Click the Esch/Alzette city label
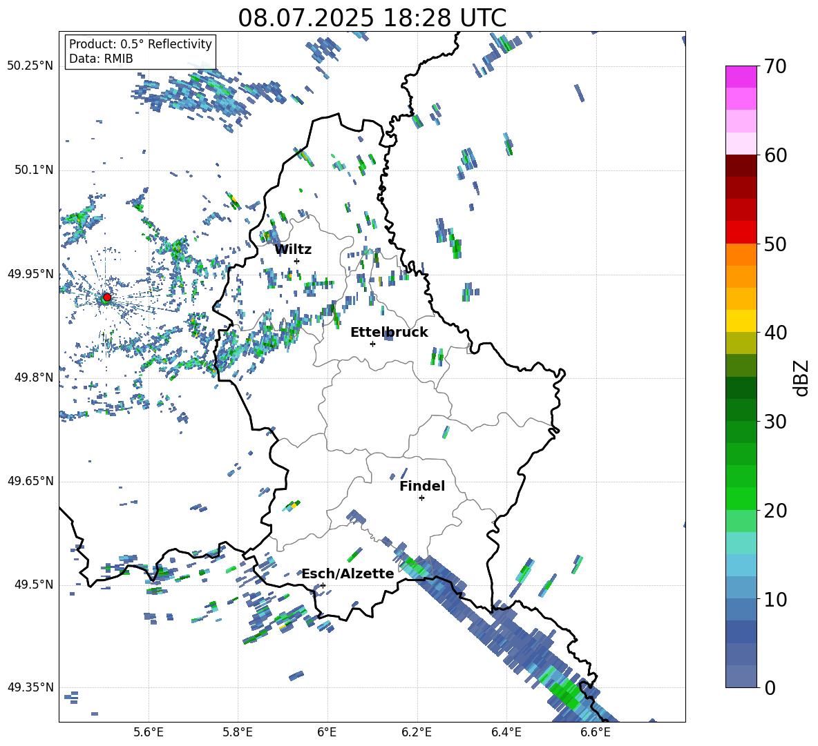Screen dimensions: 818x746 pyautogui.click(x=348, y=574)
